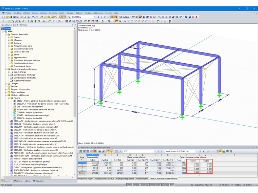Click the red X delete icon in the toolbar
The image size is (258, 193).
170,17
